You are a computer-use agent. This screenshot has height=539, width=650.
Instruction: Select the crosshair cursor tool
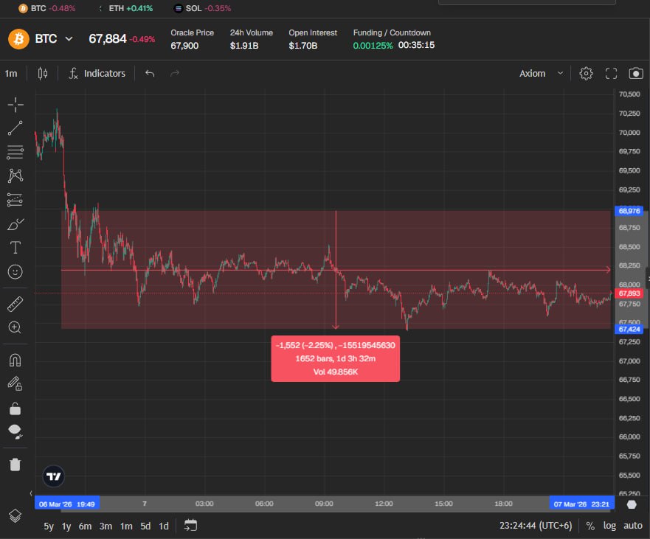tap(15, 105)
